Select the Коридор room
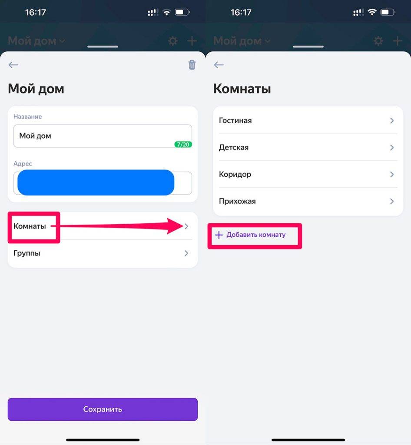 pos(308,174)
